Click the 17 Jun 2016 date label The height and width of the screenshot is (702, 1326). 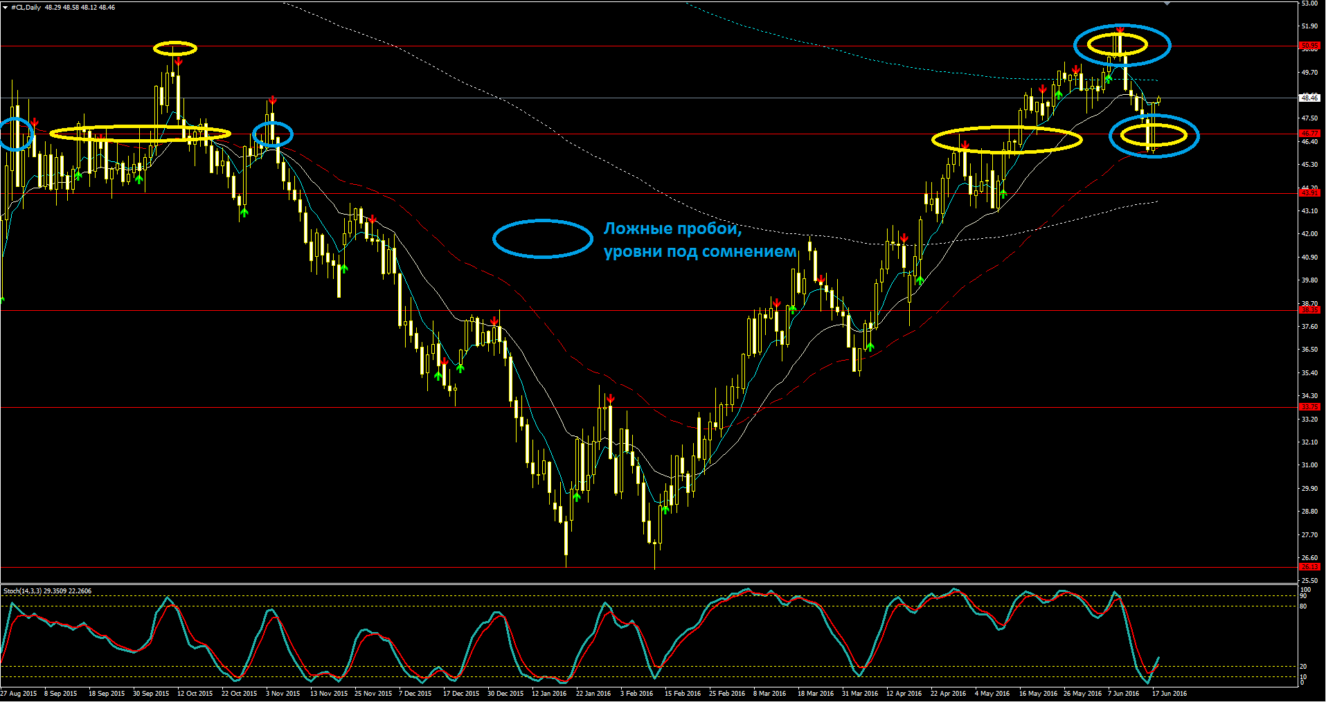coord(1170,694)
